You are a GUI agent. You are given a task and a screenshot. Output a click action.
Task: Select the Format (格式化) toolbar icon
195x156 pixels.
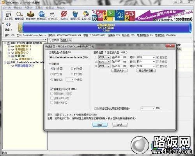click(x=64, y=16)
